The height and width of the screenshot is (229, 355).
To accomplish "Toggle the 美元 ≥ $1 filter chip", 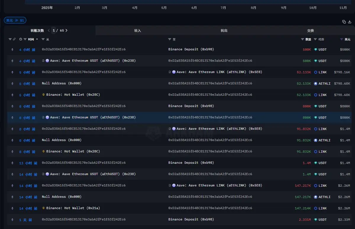I will tap(15, 20).
